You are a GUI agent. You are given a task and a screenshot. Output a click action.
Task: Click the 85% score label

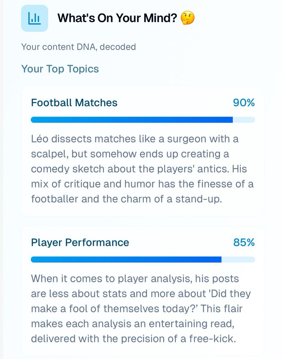(x=244, y=242)
